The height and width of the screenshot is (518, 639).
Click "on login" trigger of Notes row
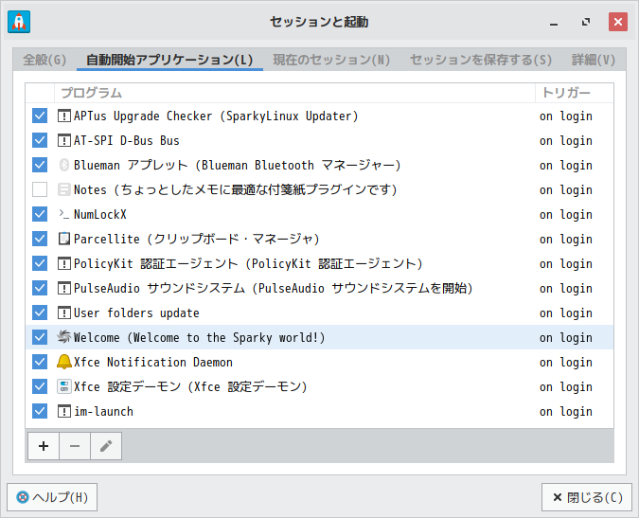(x=566, y=190)
